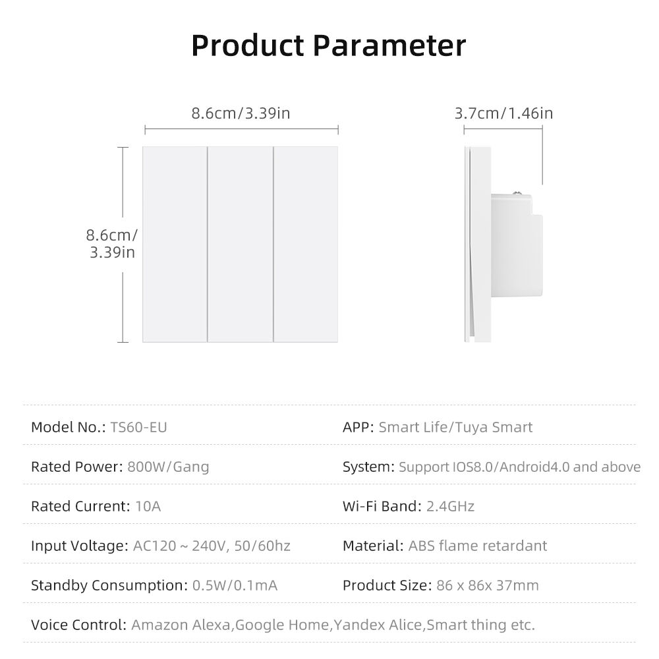659x659 pixels.
Task: Click the Rated Current 10A entry
Action: coord(96,506)
